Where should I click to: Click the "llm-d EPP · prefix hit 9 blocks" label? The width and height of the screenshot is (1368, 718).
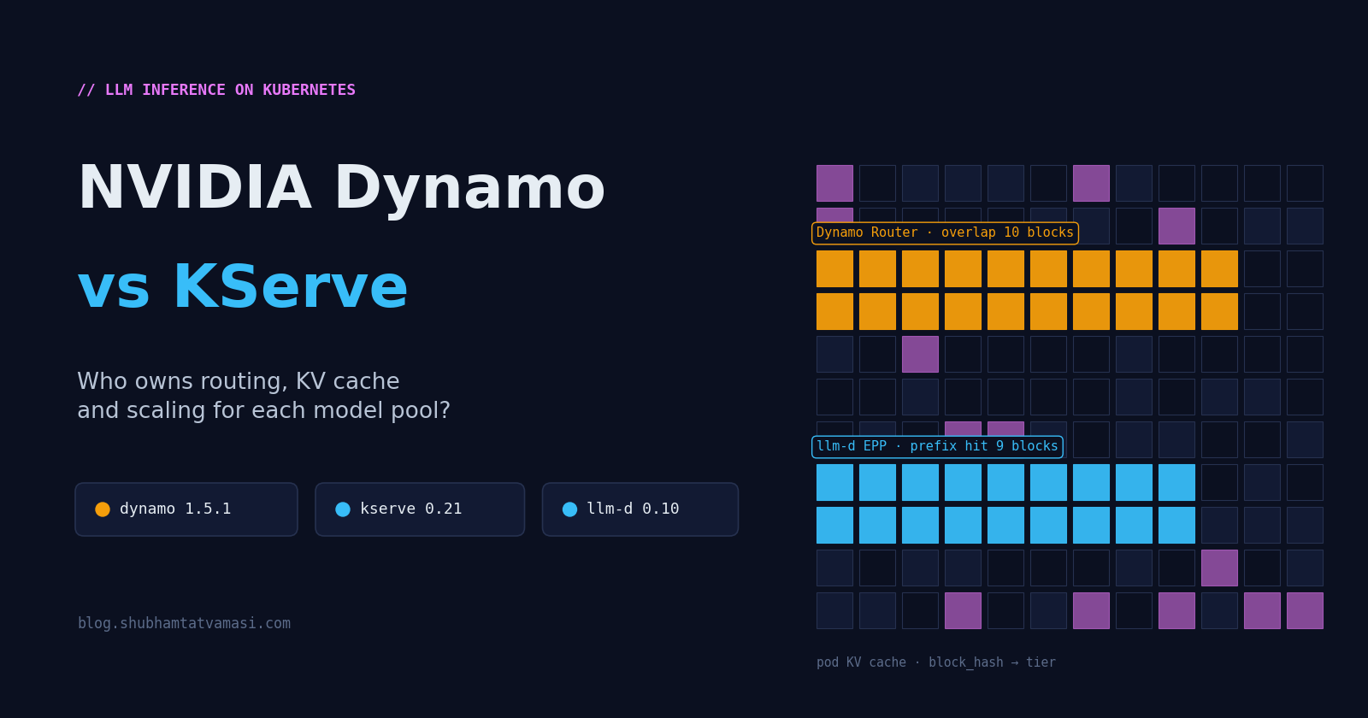[937, 447]
